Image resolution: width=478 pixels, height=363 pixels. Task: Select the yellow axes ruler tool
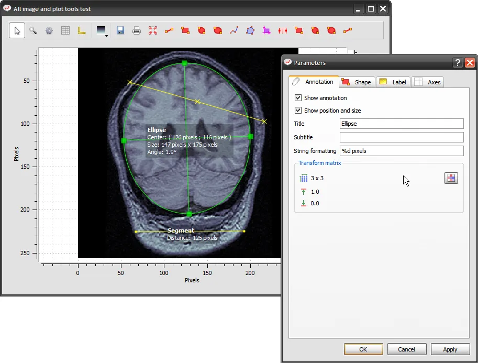pyautogui.click(x=82, y=31)
